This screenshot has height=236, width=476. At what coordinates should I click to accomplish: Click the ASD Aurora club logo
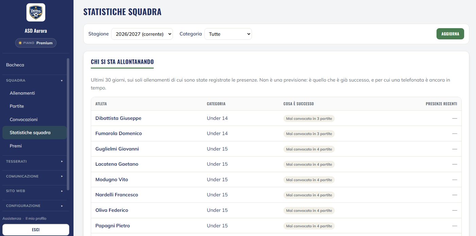(x=36, y=13)
